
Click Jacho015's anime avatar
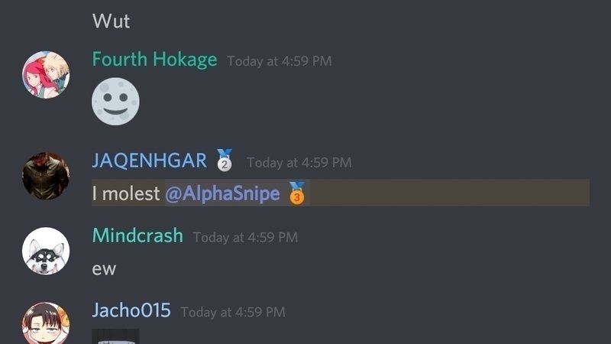coord(46,323)
